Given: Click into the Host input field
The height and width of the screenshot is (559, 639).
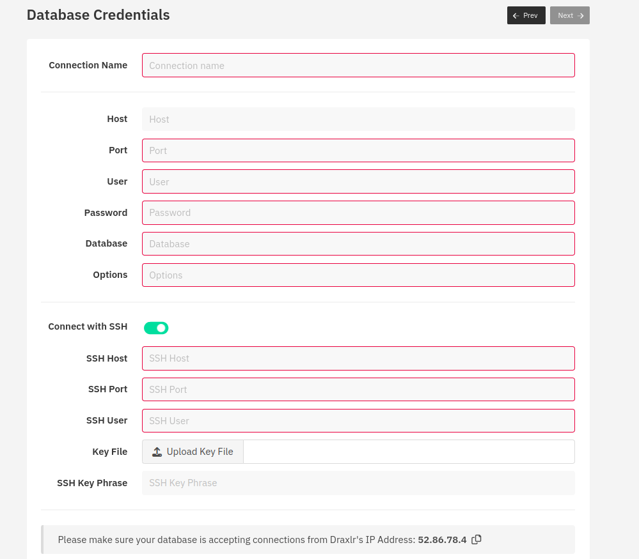Looking at the screenshot, I should (x=358, y=119).
